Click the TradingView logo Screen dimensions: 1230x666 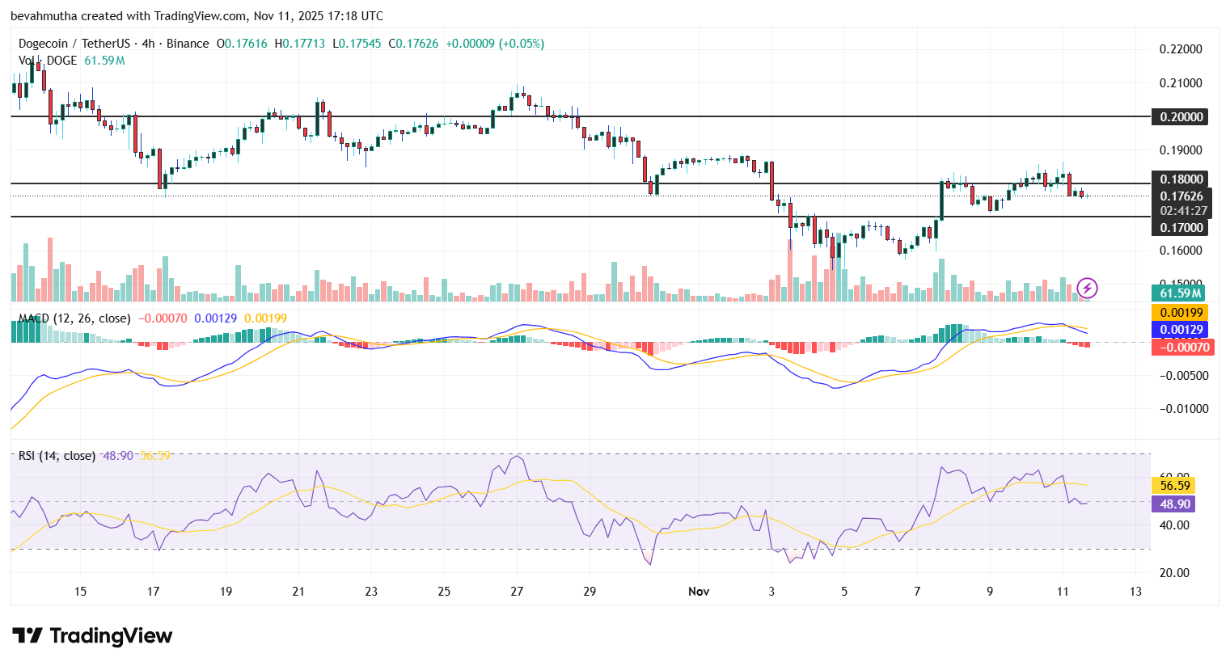[x=91, y=636]
